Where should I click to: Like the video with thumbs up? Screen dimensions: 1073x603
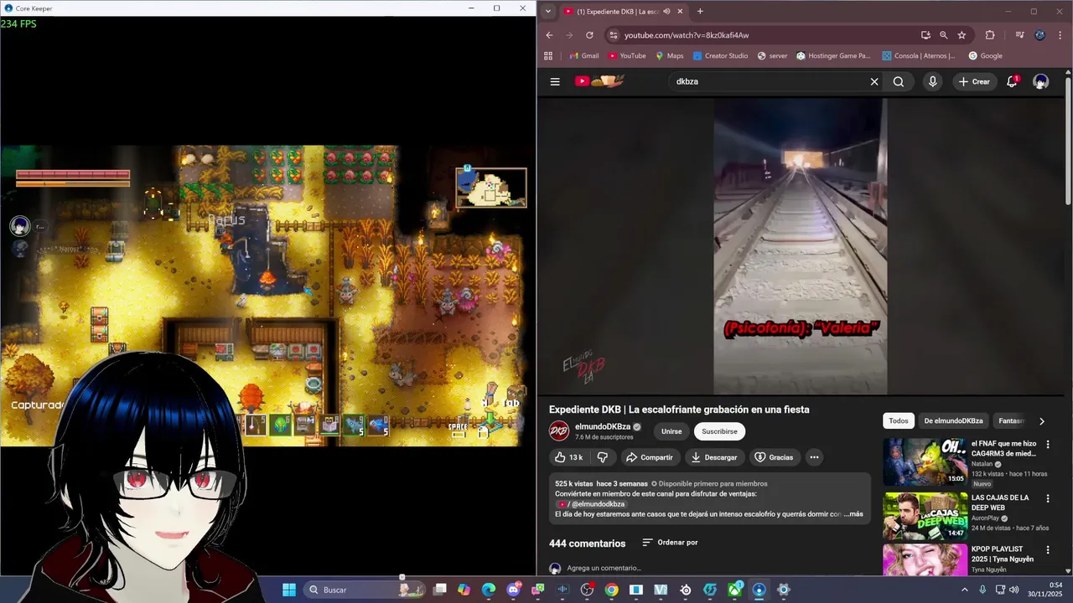click(568, 457)
